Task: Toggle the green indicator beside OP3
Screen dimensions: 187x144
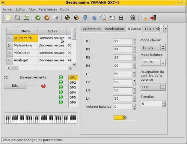Action: (61, 87)
